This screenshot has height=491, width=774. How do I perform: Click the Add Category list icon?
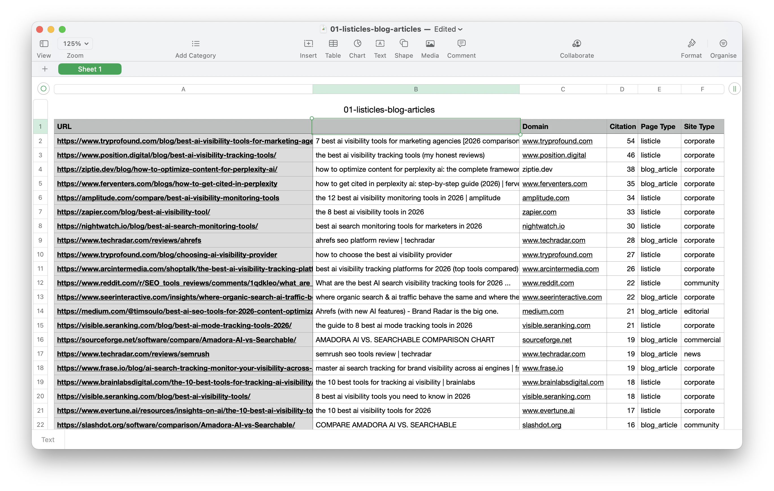(x=195, y=43)
